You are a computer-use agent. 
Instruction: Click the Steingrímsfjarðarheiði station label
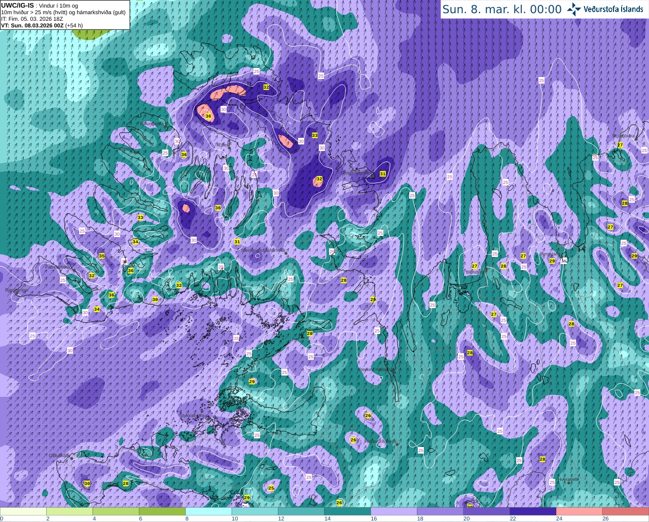coord(264,250)
